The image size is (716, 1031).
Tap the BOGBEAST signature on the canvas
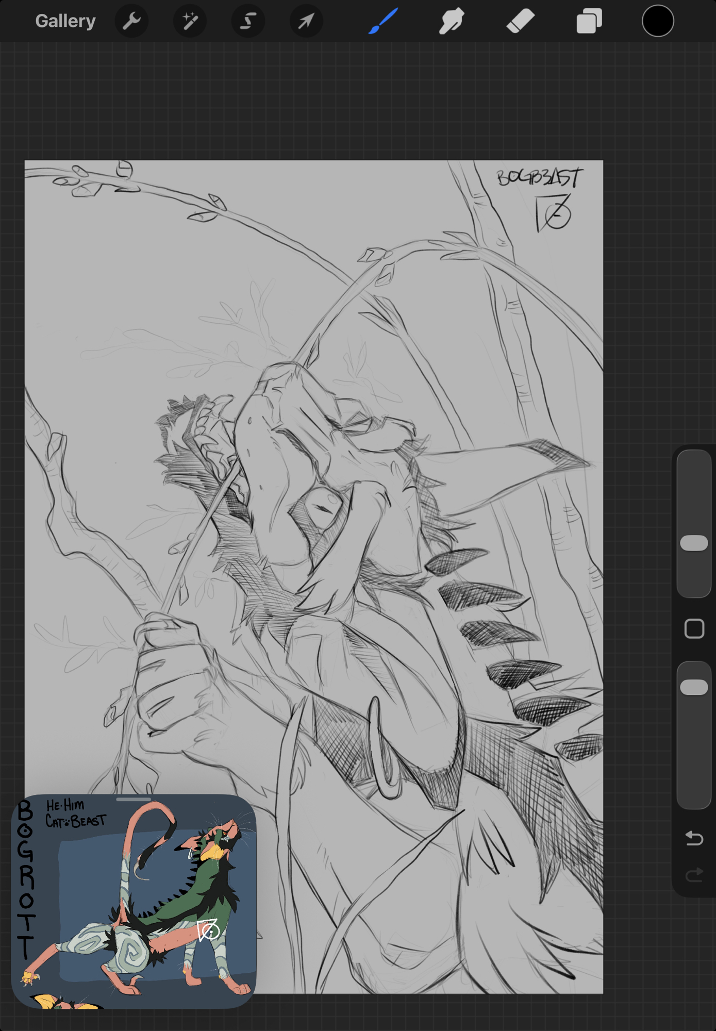[539, 178]
